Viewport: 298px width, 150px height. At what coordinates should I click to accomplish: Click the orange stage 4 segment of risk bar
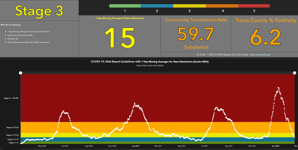pos(222,6)
